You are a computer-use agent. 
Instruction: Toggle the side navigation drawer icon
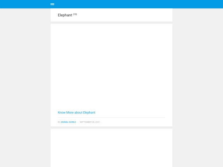(x=52, y=4)
